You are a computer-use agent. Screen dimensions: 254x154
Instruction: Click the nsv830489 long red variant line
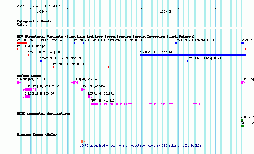(x=132, y=49)
